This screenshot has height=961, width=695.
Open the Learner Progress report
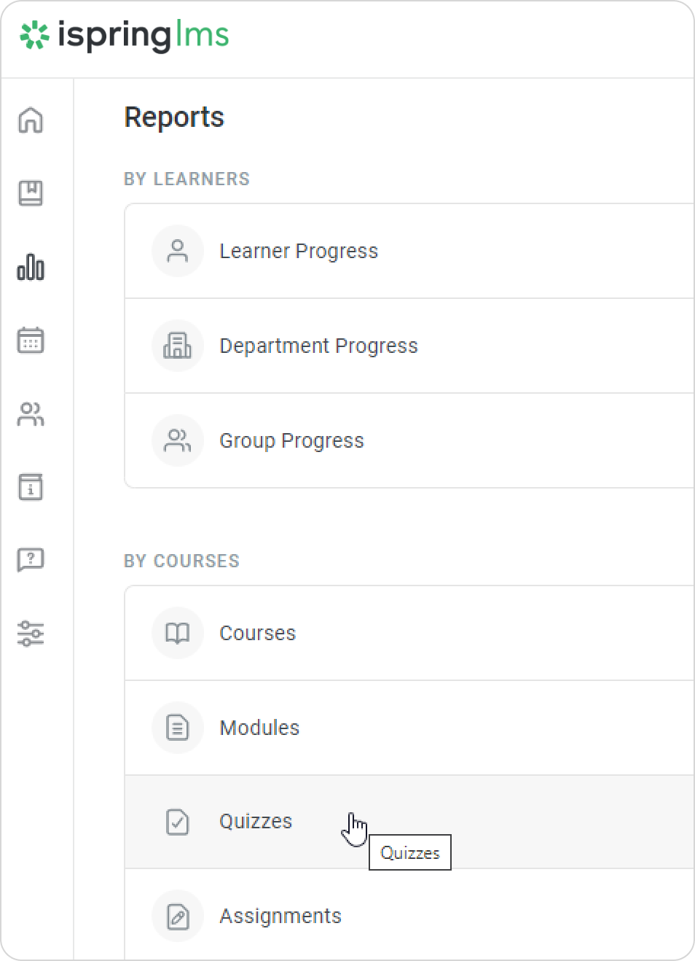click(299, 251)
